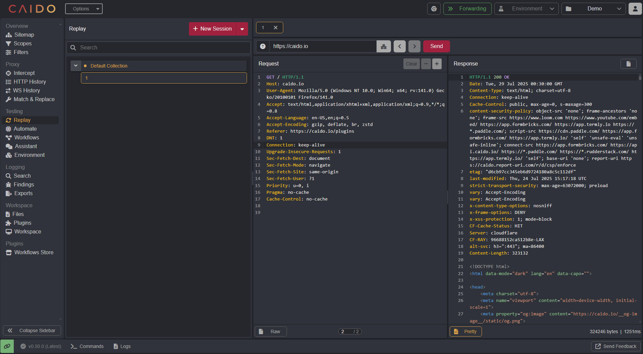Toggle the Pretty response view
The image size is (643, 354).
465,331
